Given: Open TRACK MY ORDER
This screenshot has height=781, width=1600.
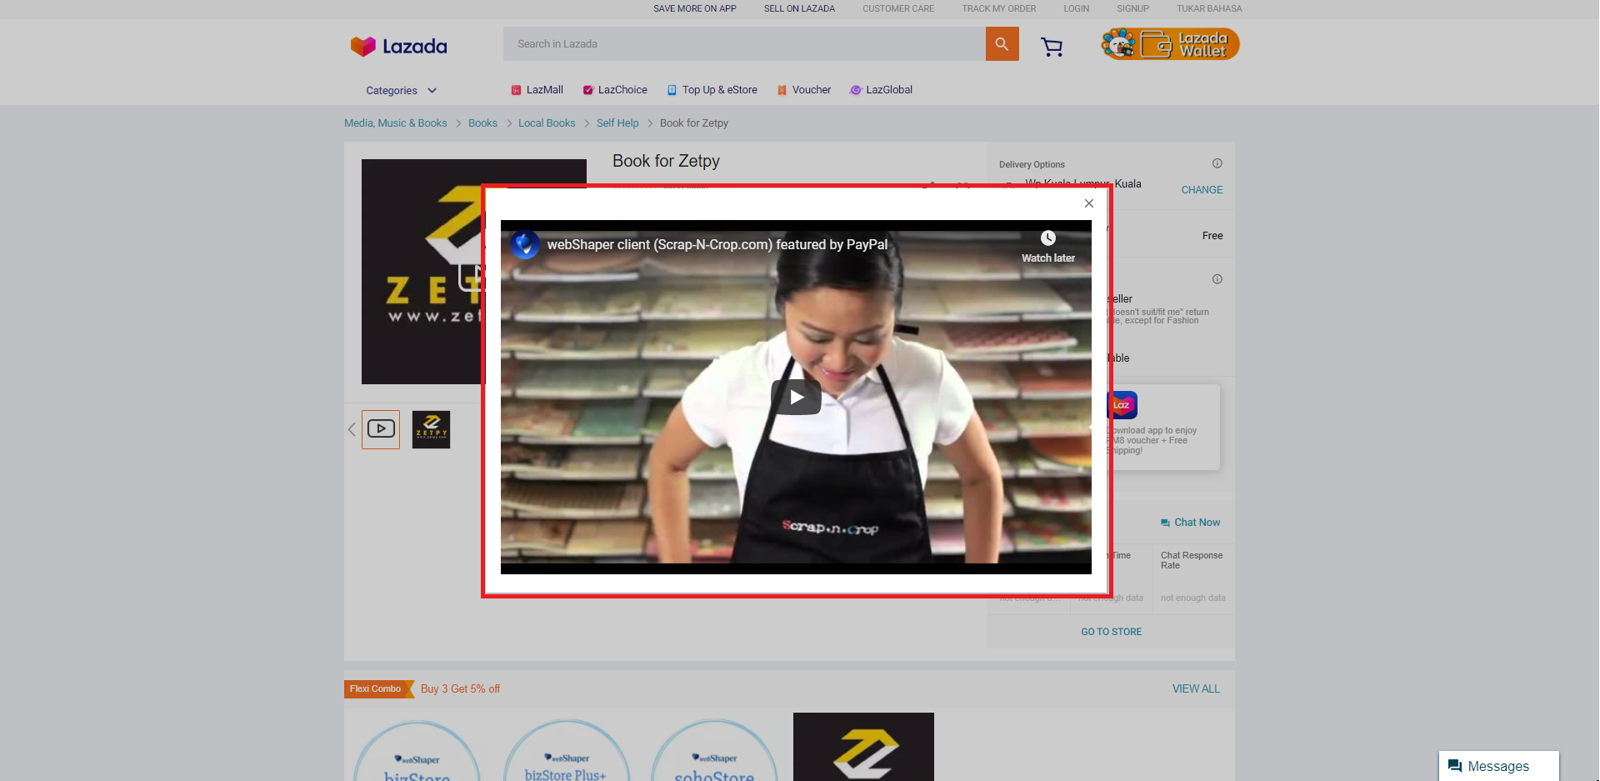Looking at the screenshot, I should (999, 8).
